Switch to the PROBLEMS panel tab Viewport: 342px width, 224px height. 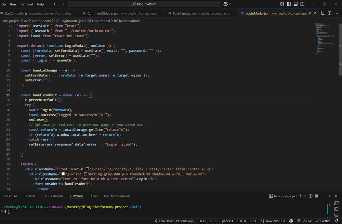[x=11, y=196]
